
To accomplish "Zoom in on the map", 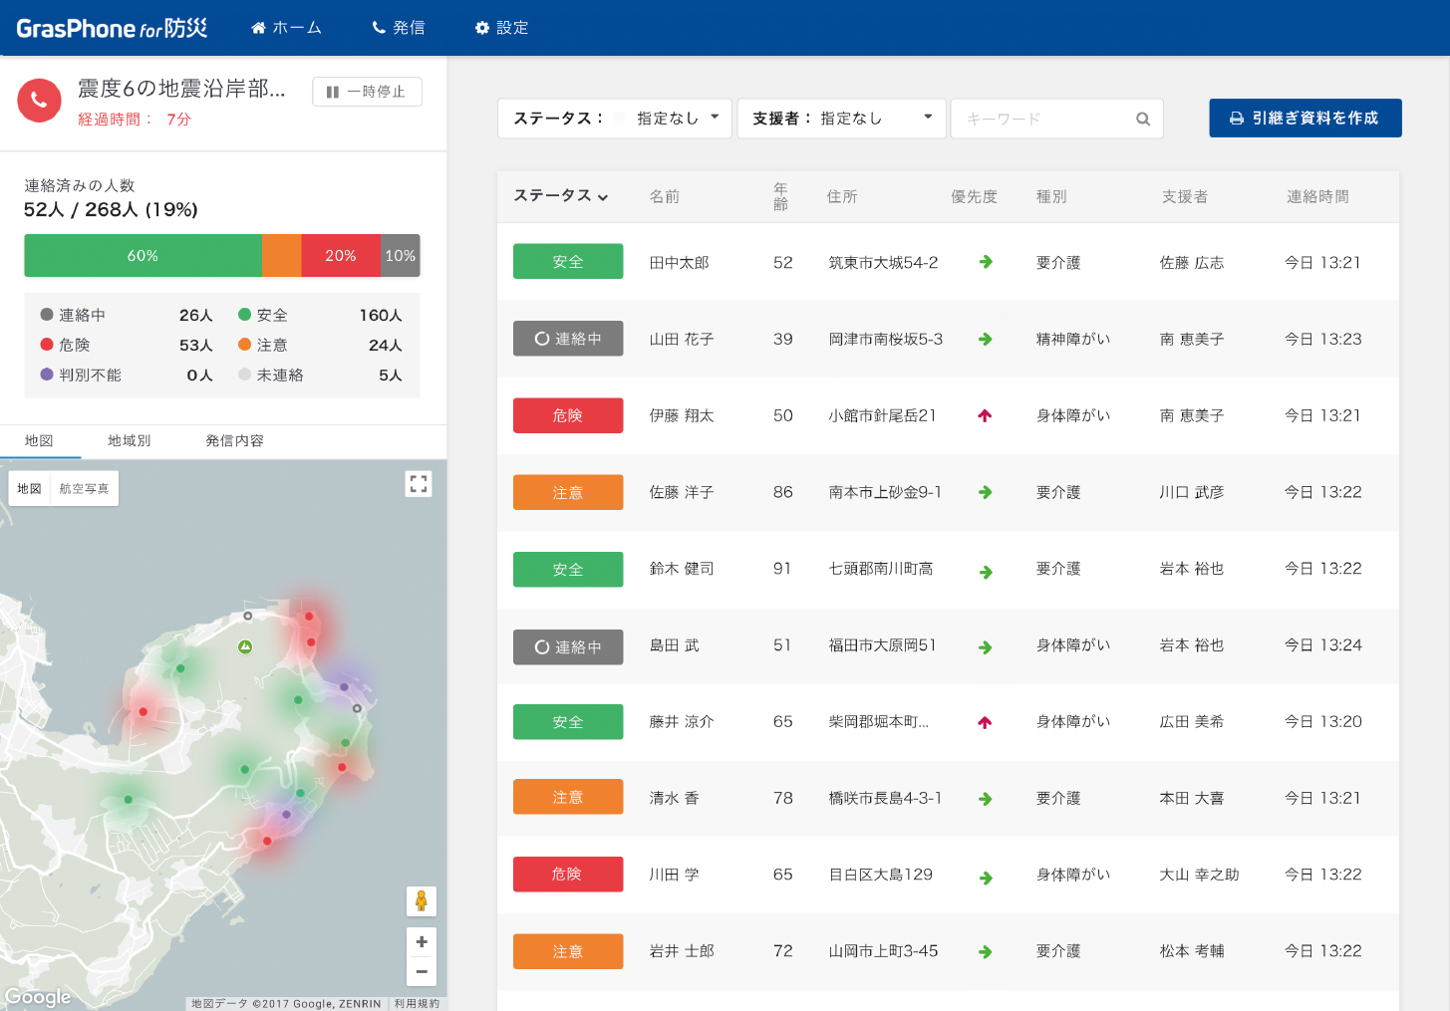I will click(421, 942).
